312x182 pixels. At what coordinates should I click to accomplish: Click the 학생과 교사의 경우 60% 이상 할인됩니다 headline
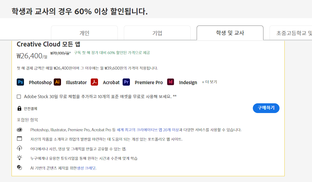[x=80, y=11]
